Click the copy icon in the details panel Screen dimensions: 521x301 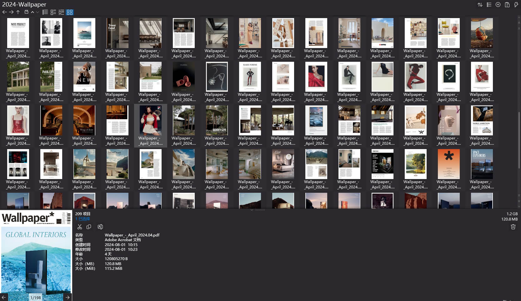(x=89, y=227)
